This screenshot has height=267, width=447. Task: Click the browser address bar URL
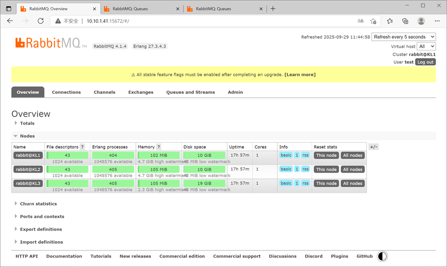coord(108,21)
